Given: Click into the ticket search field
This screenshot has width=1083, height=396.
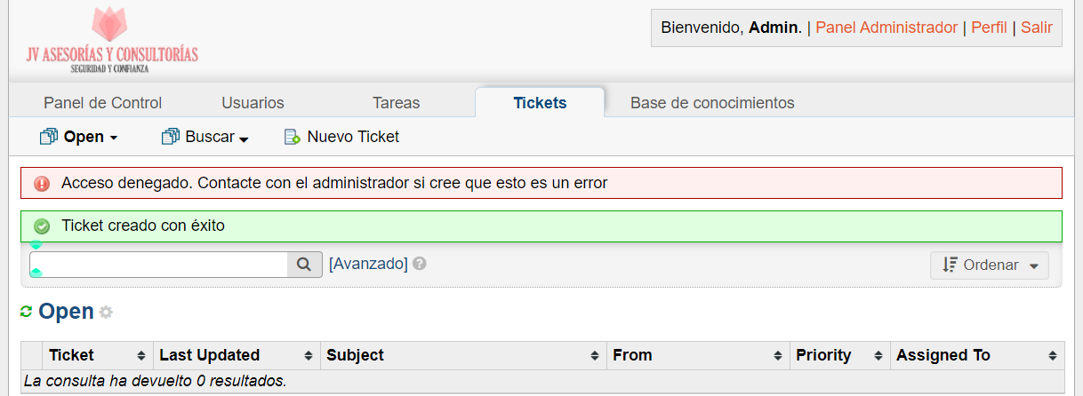Looking at the screenshot, I should point(160,264).
